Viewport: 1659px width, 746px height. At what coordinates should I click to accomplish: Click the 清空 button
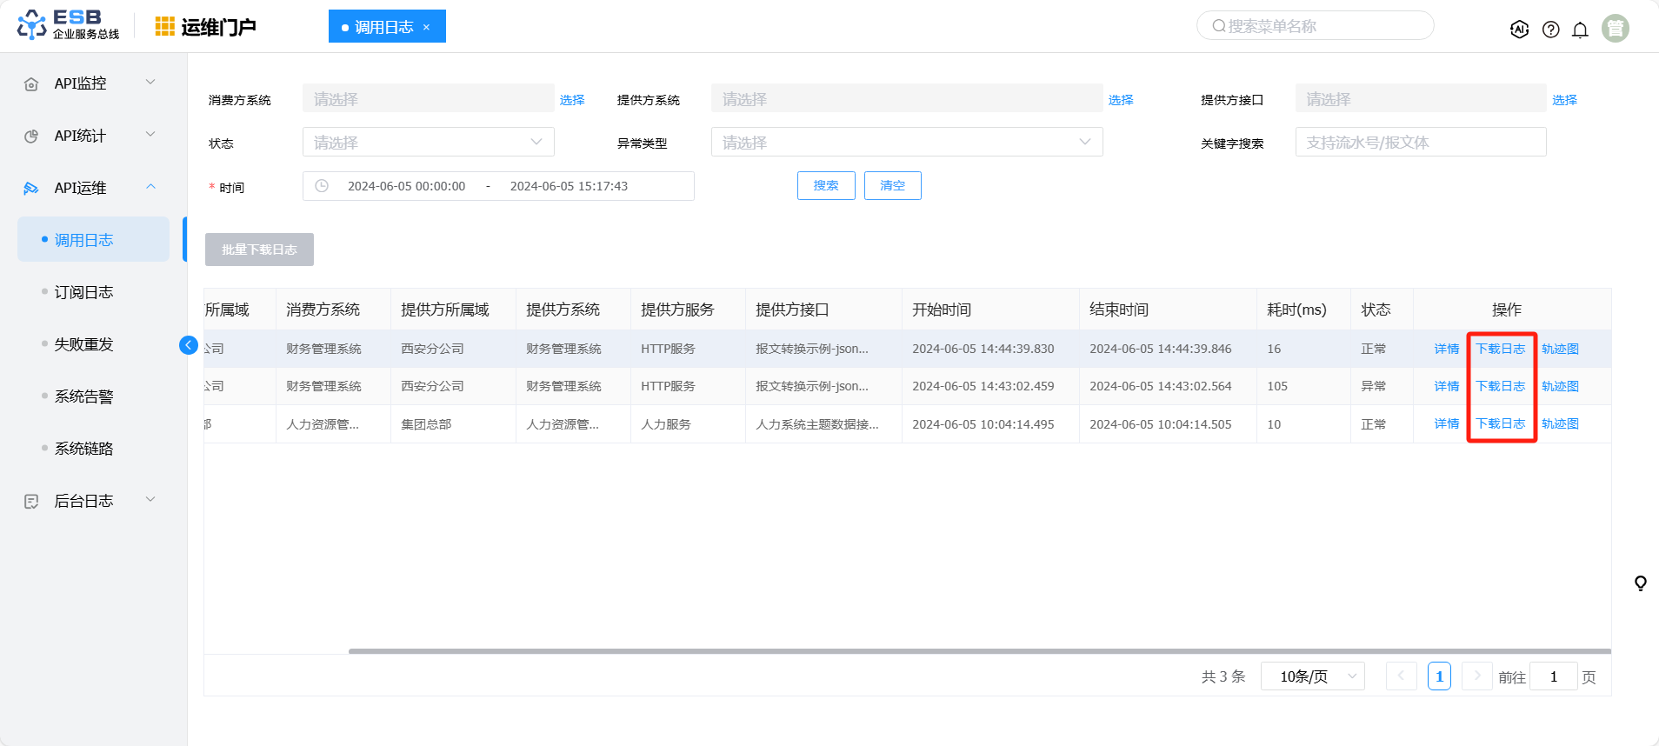892,186
